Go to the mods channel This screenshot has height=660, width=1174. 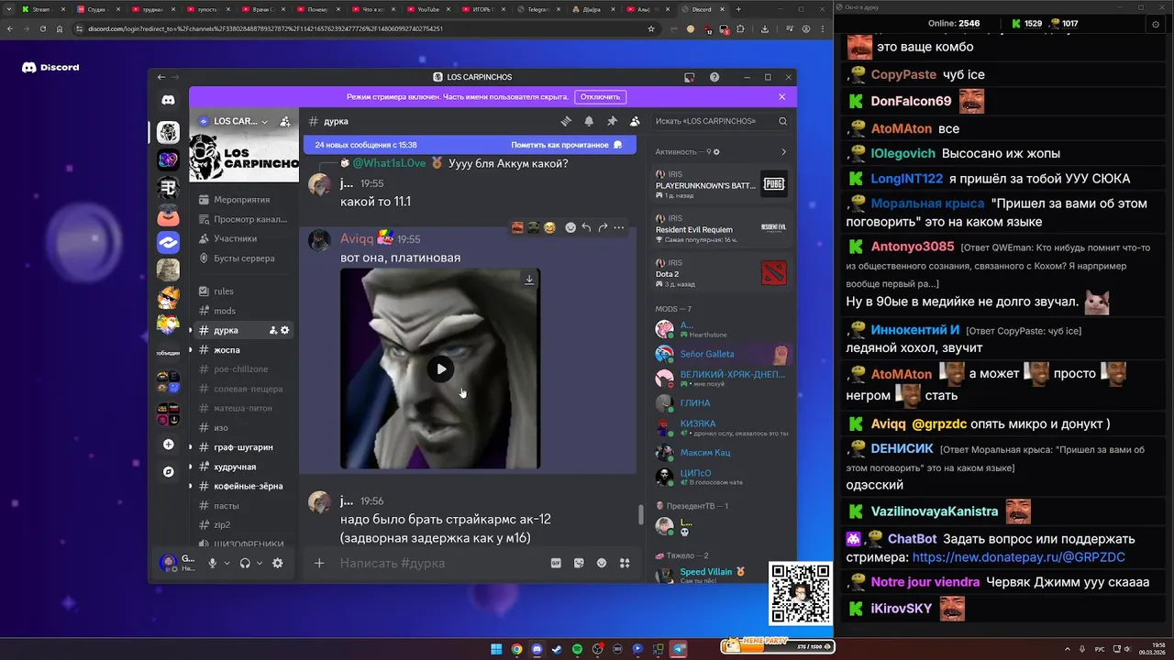(244, 311)
